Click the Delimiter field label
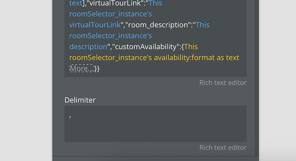This screenshot has height=161, width=296. (80, 100)
